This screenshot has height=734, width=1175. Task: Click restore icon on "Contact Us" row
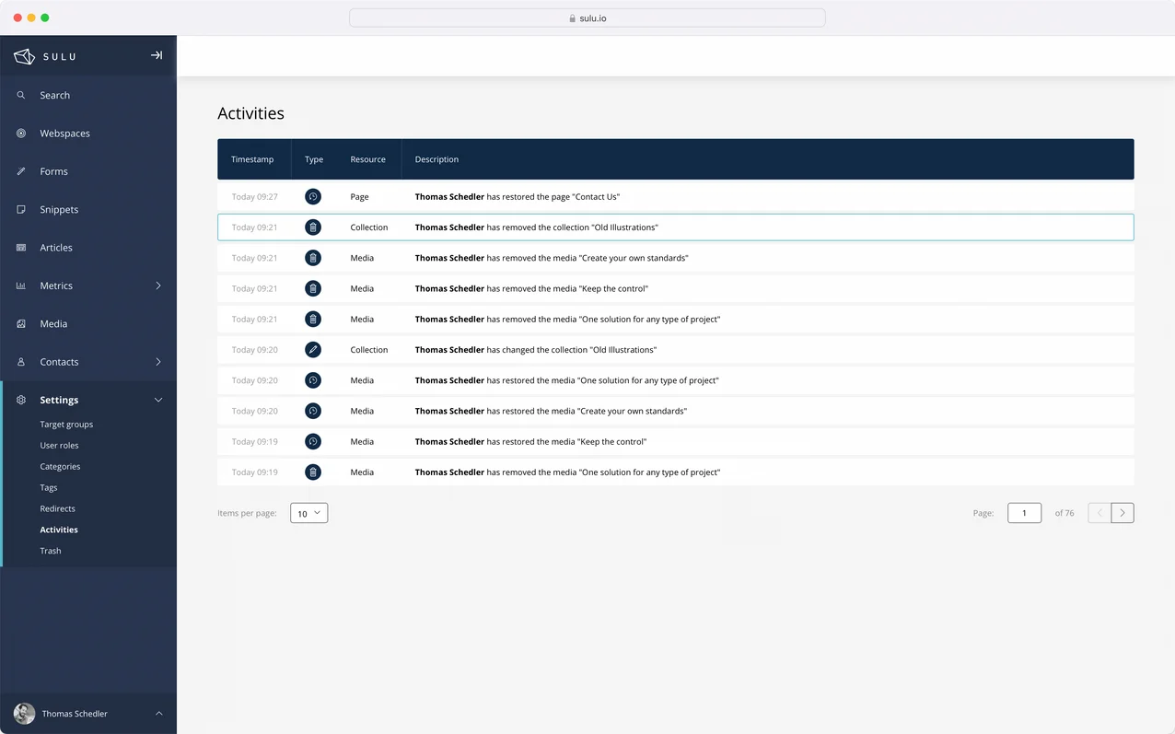point(313,197)
